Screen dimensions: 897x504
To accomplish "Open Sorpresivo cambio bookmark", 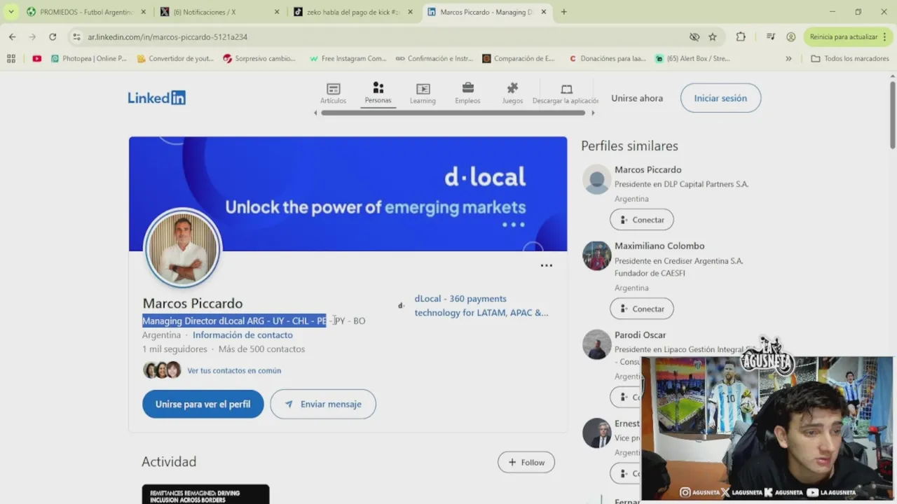I will point(259,59).
